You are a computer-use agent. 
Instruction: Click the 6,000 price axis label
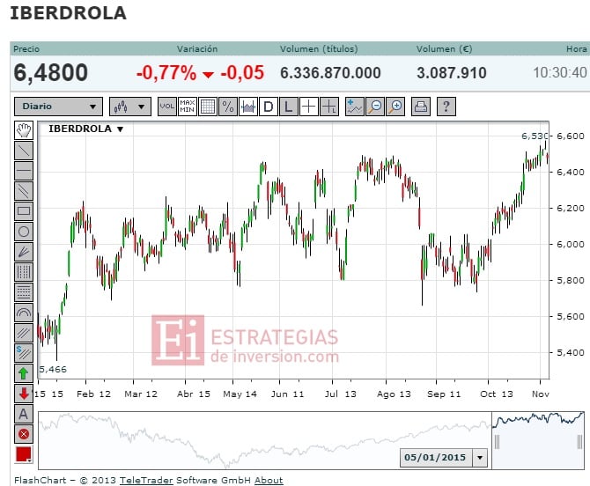point(571,244)
